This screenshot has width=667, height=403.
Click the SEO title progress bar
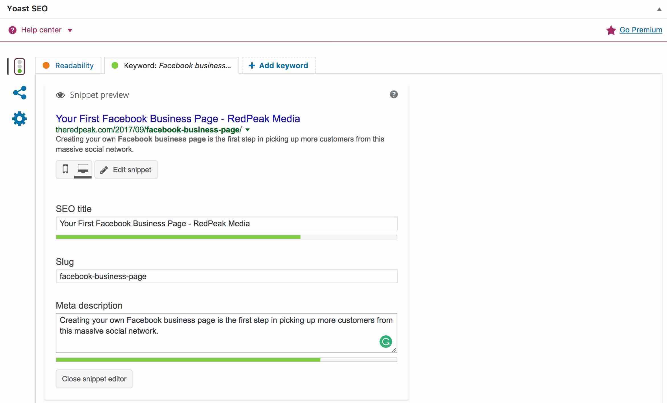tap(227, 237)
